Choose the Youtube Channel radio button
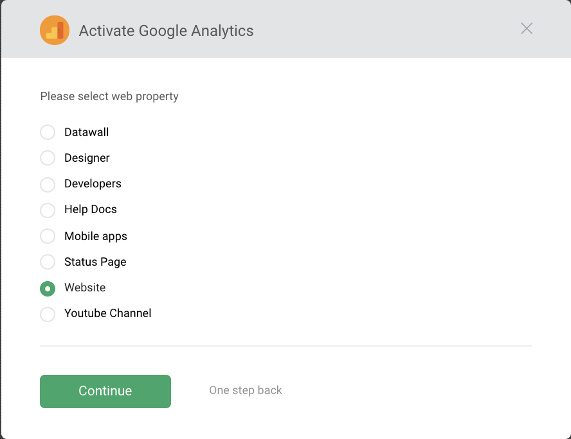 pos(48,314)
